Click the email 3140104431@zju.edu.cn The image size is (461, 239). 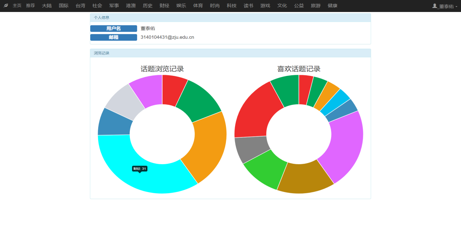tap(167, 37)
